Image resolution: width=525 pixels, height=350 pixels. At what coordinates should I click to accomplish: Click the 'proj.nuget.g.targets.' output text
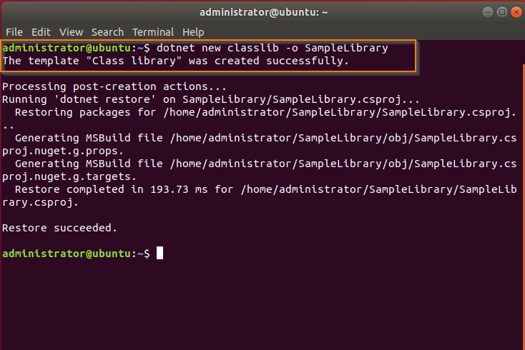(69, 176)
